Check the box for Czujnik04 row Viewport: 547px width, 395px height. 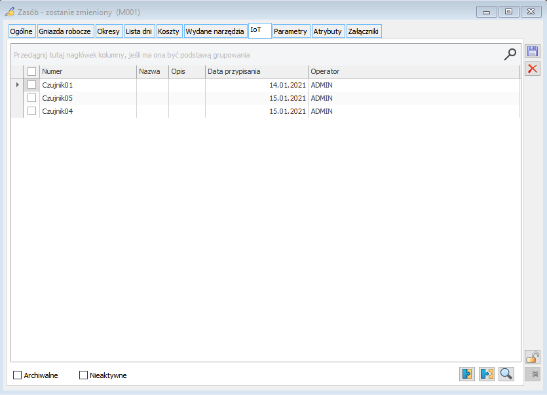coord(31,111)
